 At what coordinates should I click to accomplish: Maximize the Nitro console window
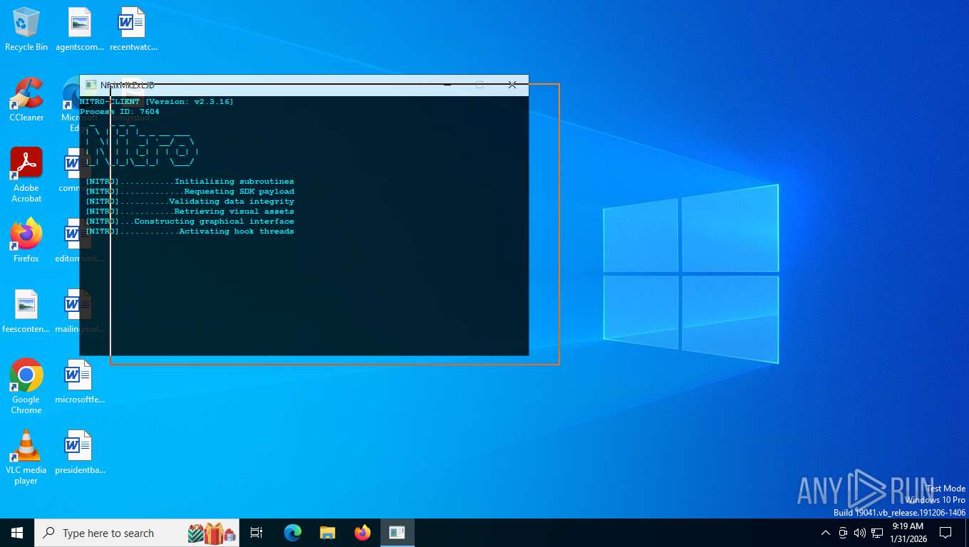(480, 85)
